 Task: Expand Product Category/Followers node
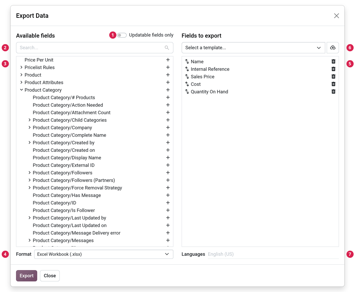click(29, 173)
